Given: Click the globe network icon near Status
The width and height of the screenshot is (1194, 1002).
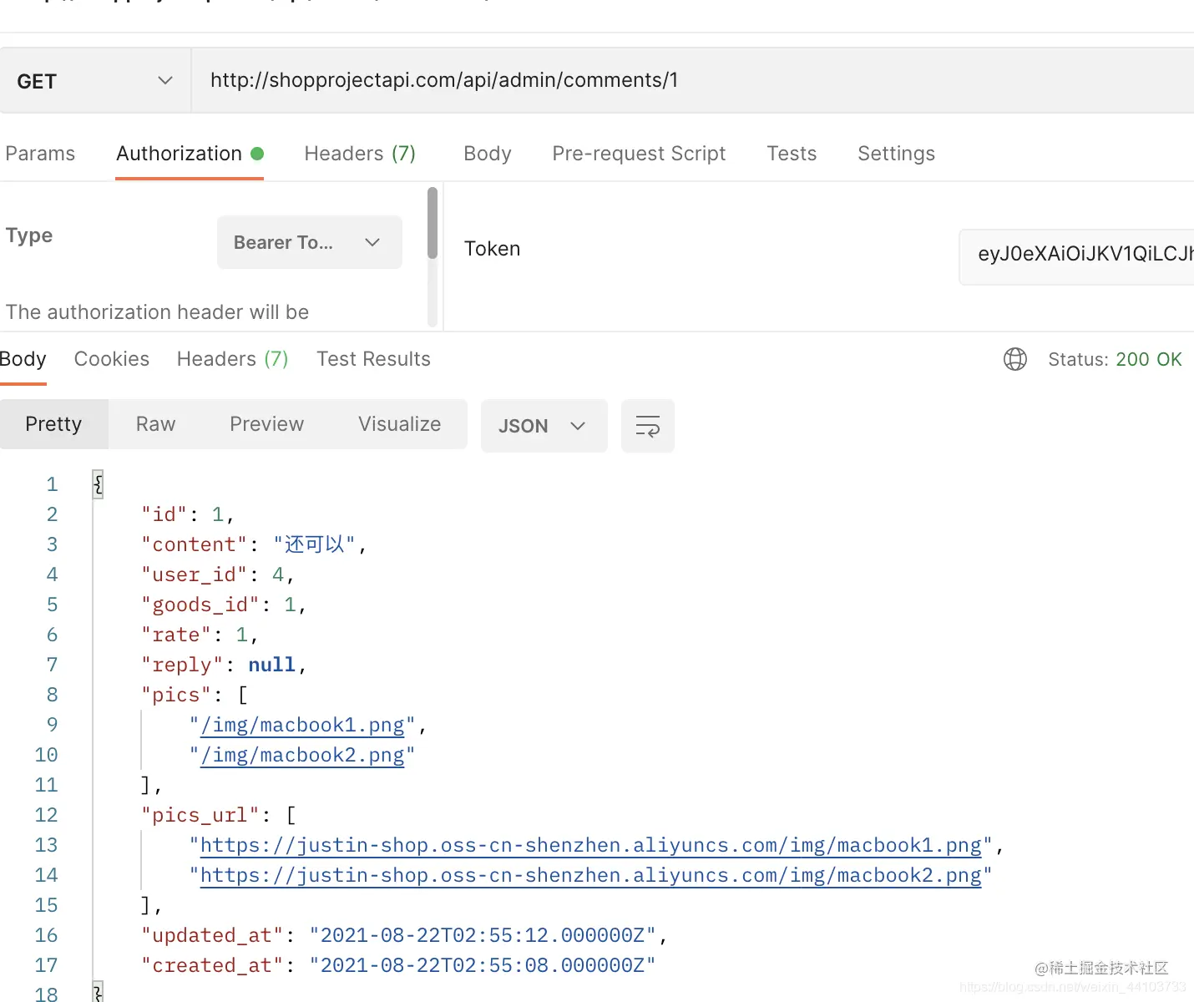Looking at the screenshot, I should 1014,359.
